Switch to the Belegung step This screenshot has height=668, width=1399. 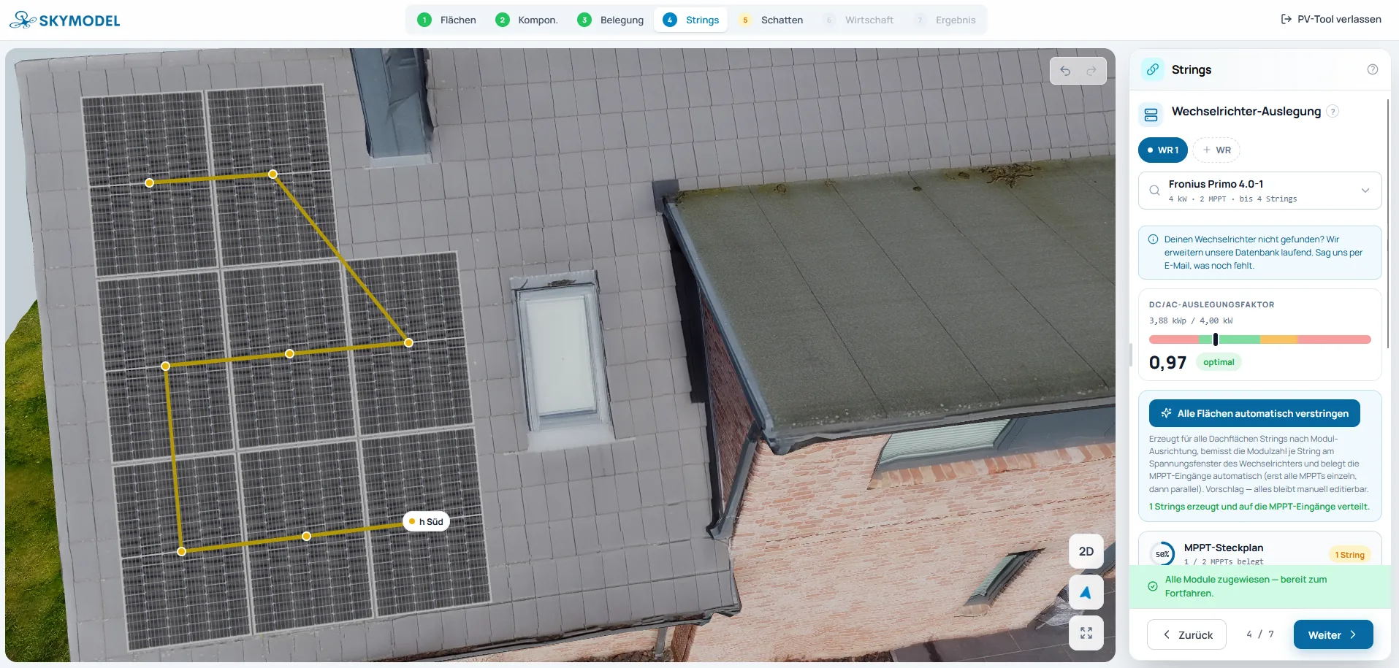(611, 20)
